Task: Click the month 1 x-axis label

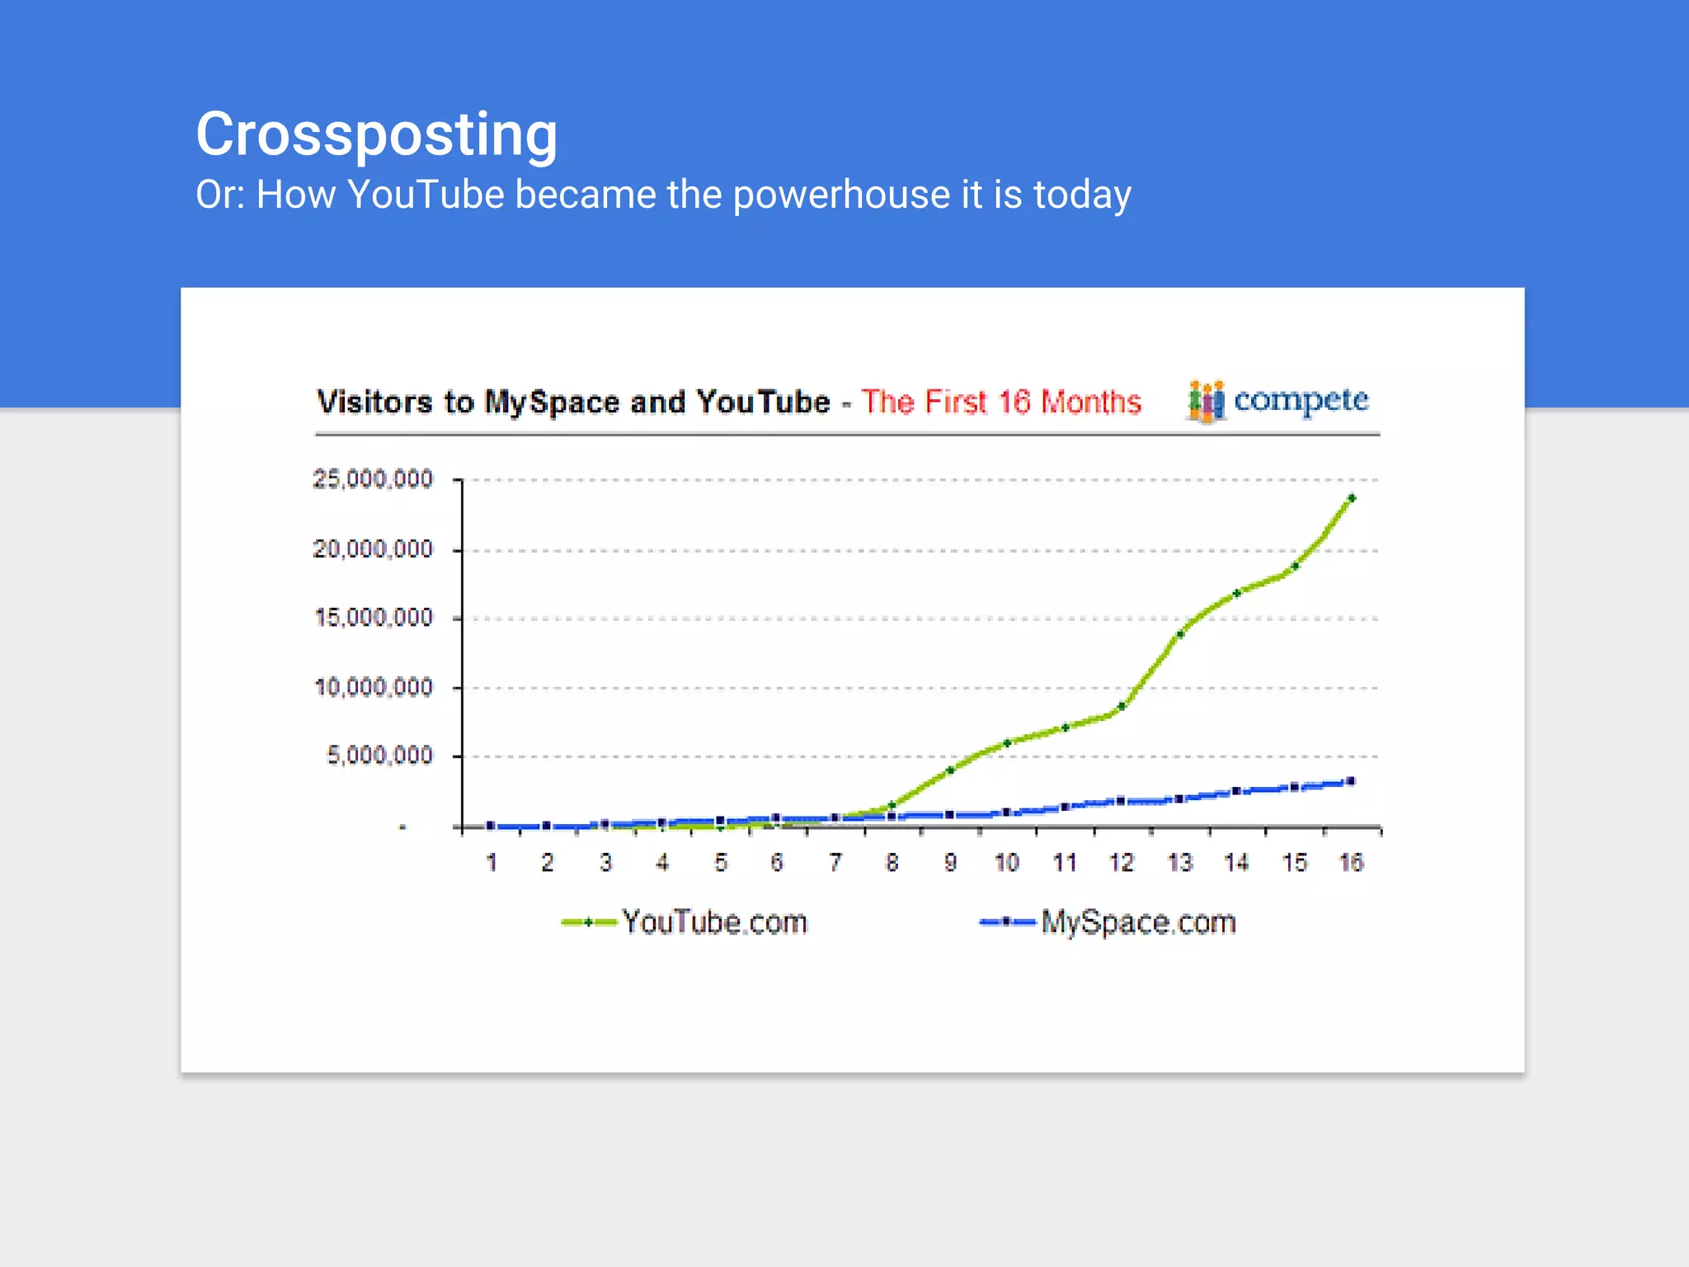Action: click(492, 863)
